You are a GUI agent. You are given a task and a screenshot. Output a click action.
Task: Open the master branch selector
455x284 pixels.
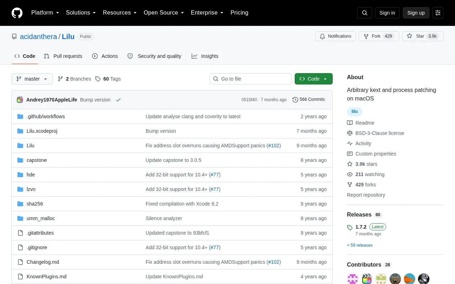click(32, 79)
